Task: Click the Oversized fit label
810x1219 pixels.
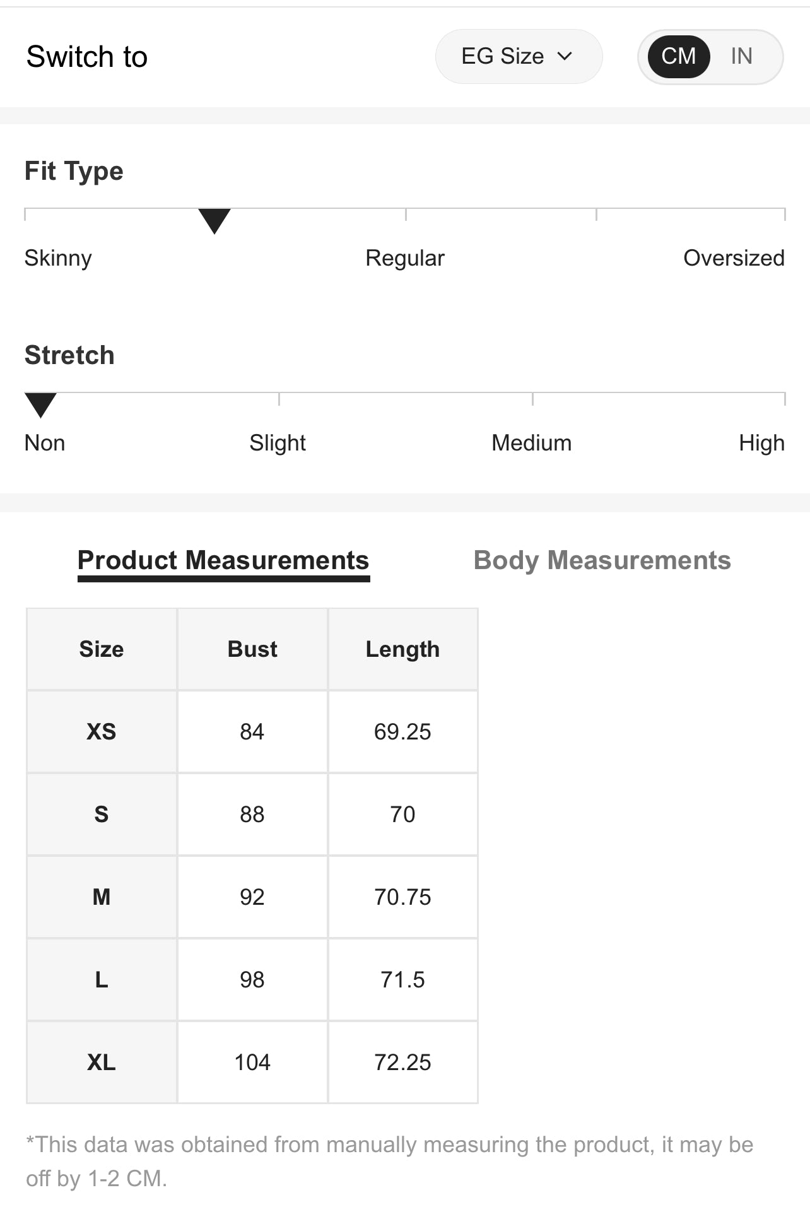Action: pyautogui.click(x=734, y=258)
